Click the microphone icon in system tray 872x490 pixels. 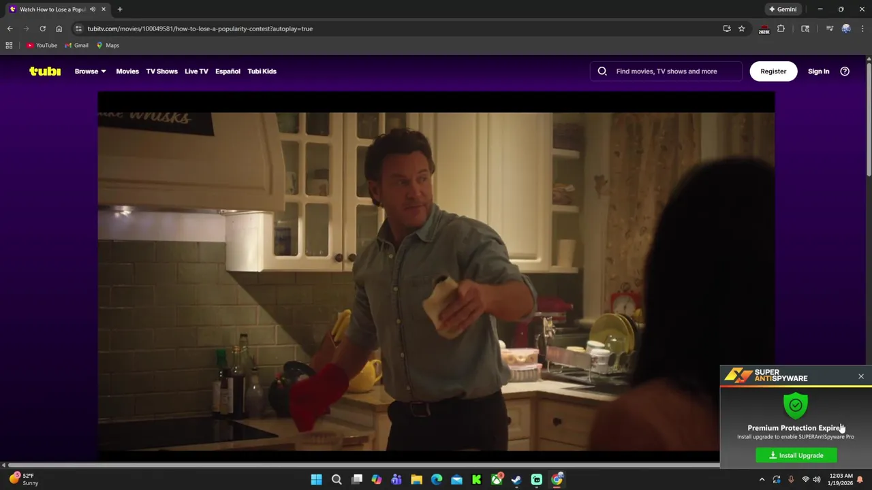click(791, 480)
